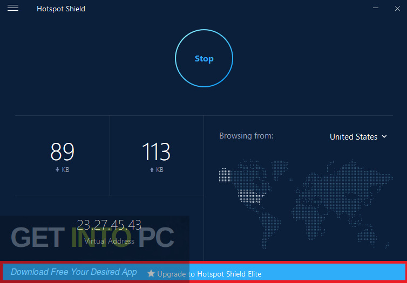Select the 113 KB uploaded value

[156, 152]
